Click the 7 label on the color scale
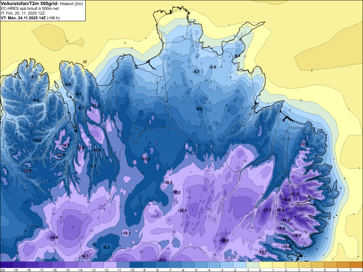The height and width of the screenshot is (272, 363). pos(351,270)
